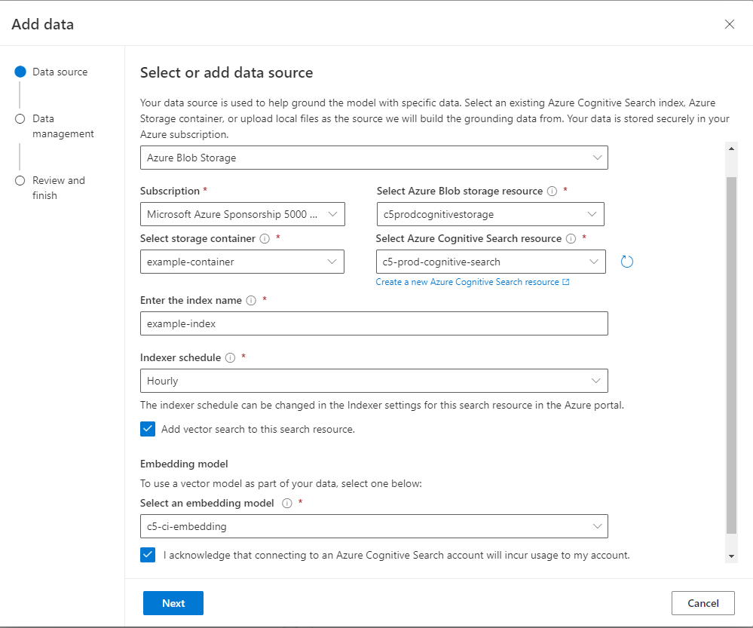Click info icon next to Select storage container

[265, 238]
